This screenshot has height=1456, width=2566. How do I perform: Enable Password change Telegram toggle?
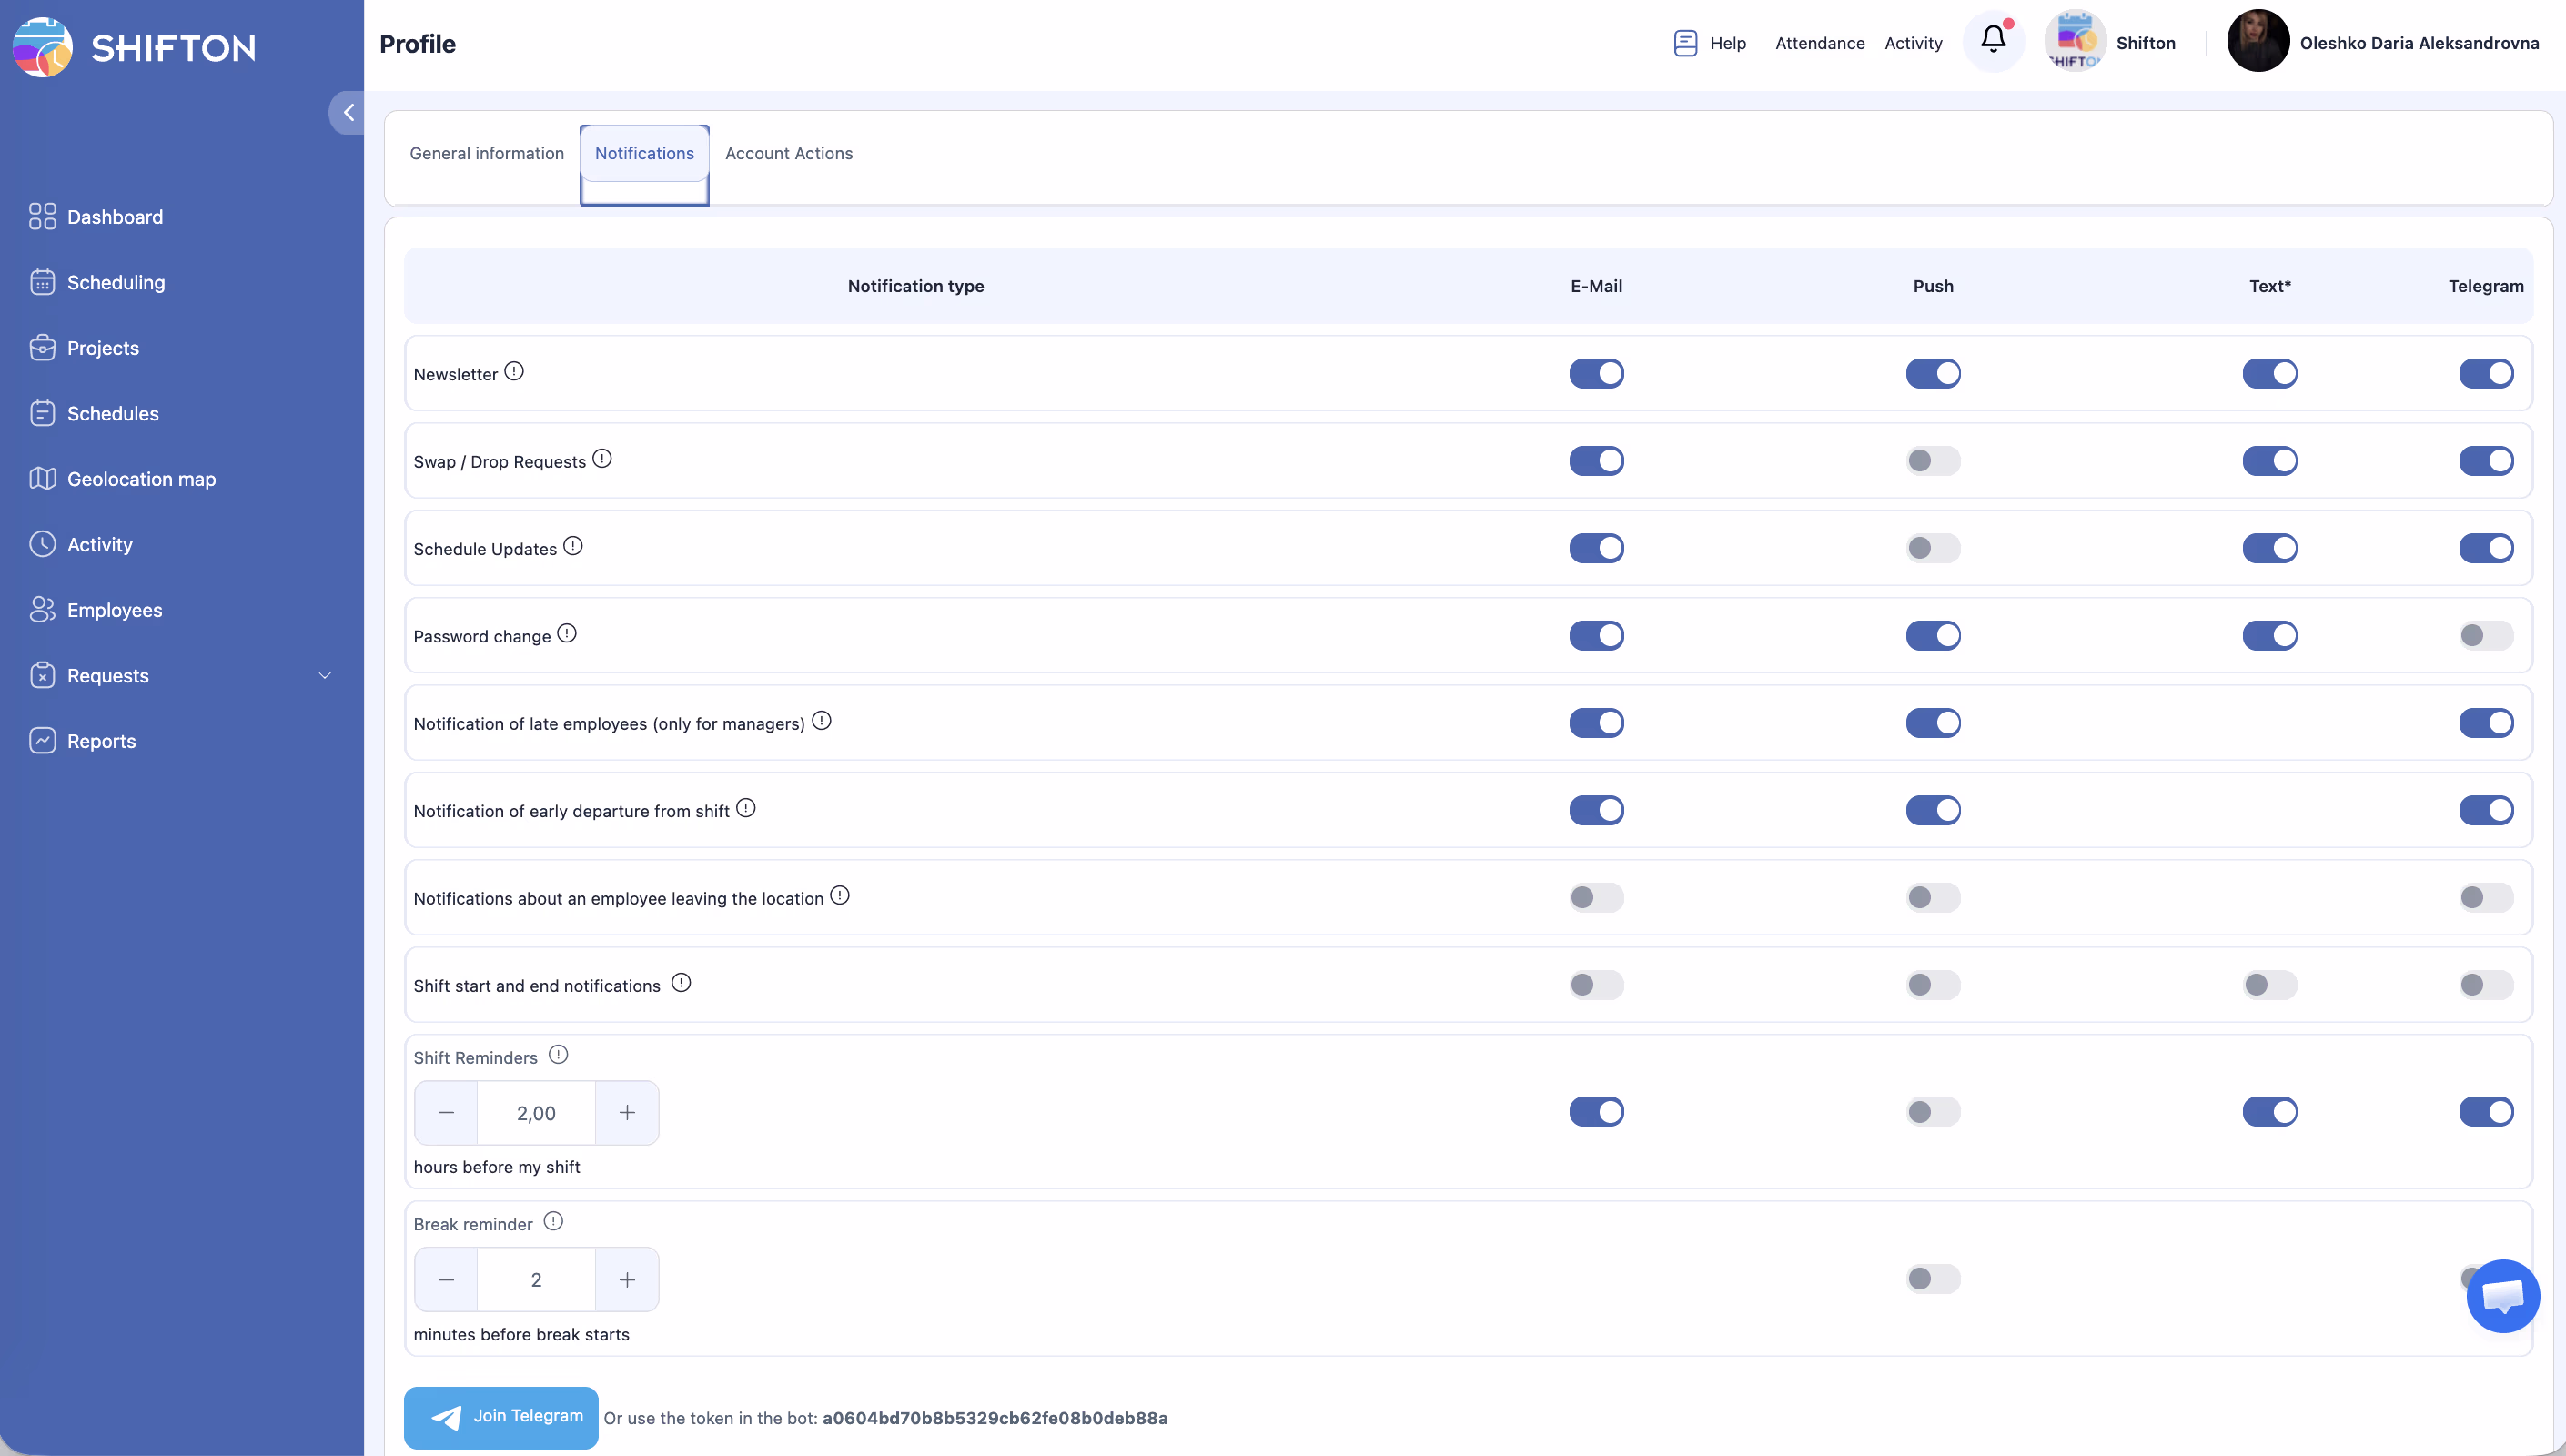(2485, 636)
